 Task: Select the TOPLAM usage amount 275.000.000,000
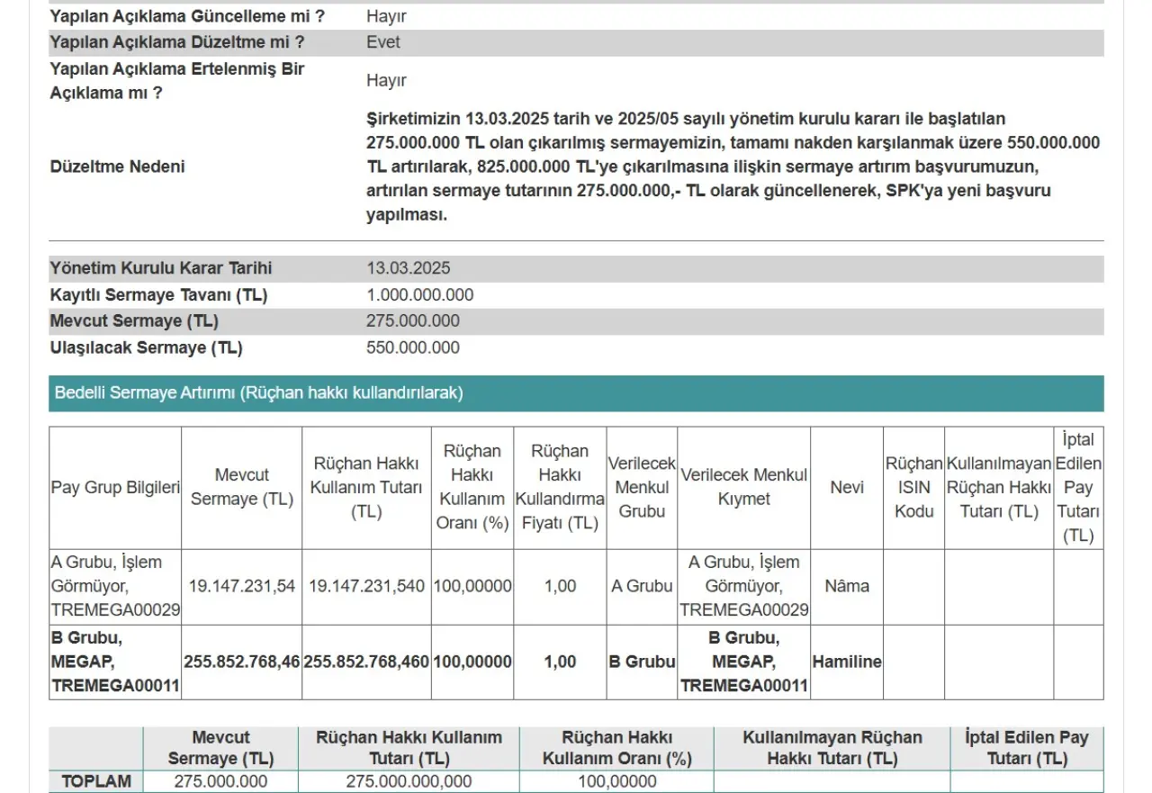coord(409,781)
